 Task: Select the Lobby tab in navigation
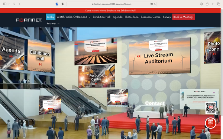pyautogui.click(x=51, y=17)
